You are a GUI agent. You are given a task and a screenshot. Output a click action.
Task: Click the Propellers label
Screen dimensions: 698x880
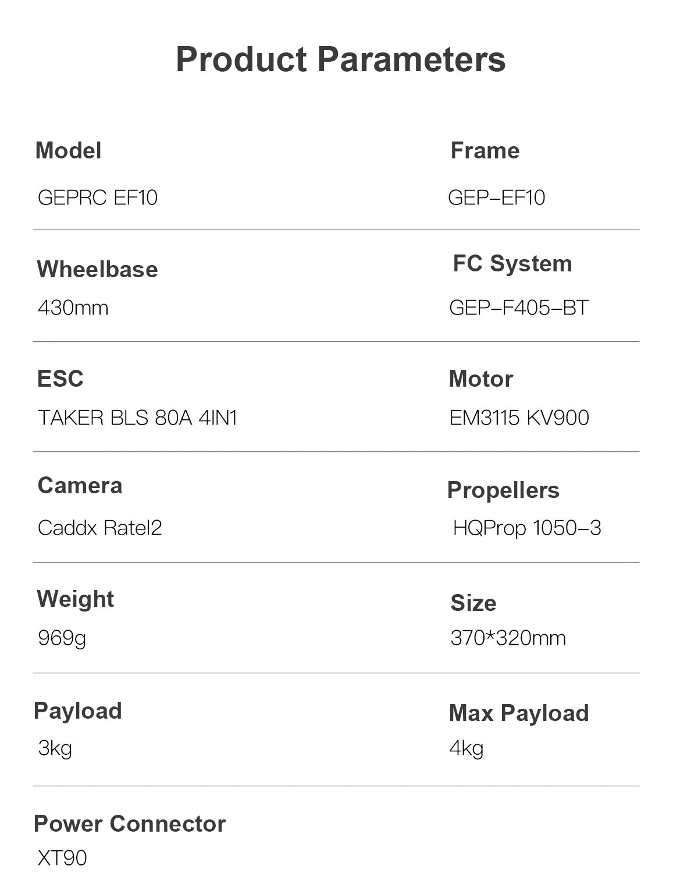503,490
